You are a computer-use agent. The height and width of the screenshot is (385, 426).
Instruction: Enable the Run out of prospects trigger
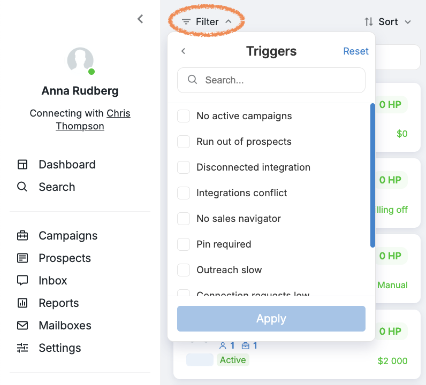184,142
